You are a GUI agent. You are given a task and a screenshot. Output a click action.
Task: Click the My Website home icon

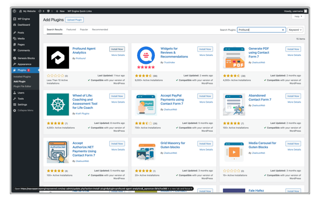[x=21, y=11]
